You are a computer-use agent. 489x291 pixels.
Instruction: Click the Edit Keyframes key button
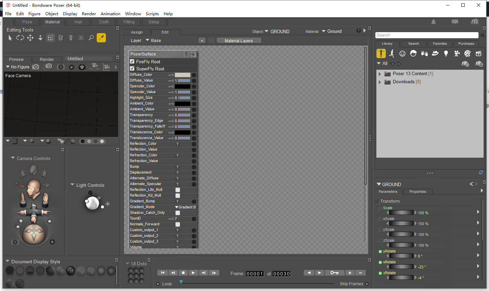335,273
